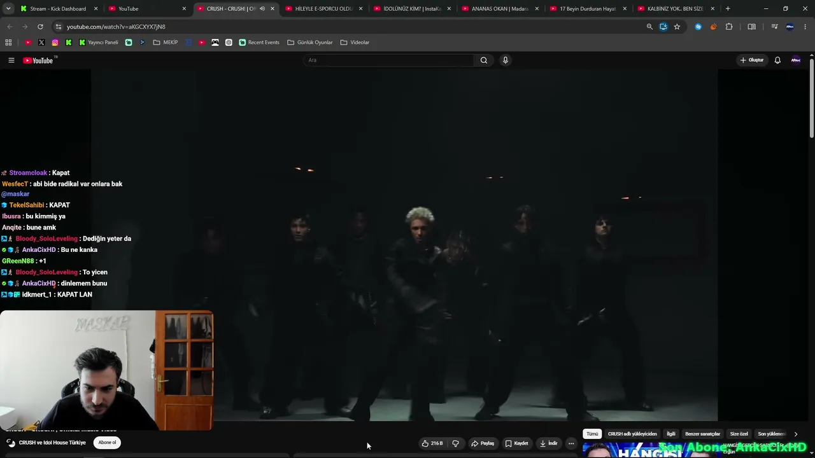815x458 pixels.
Task: Open the Chrome profile avatar in toolbar
Action: point(790,27)
